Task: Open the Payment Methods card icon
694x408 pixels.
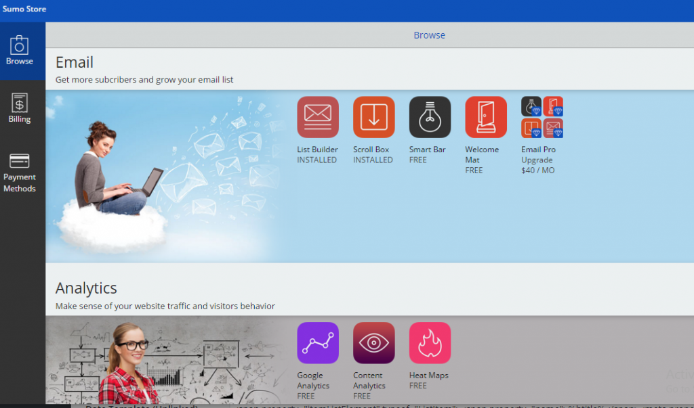Action: [x=20, y=161]
